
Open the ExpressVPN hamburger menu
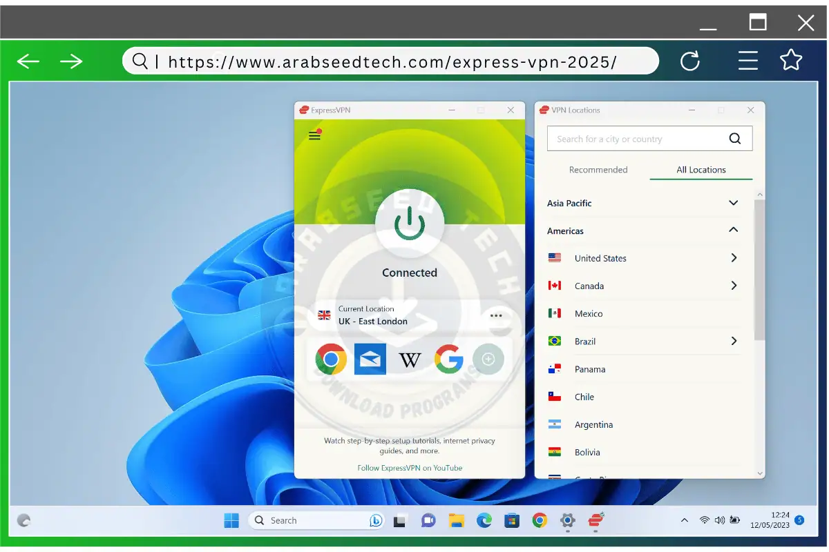314,135
